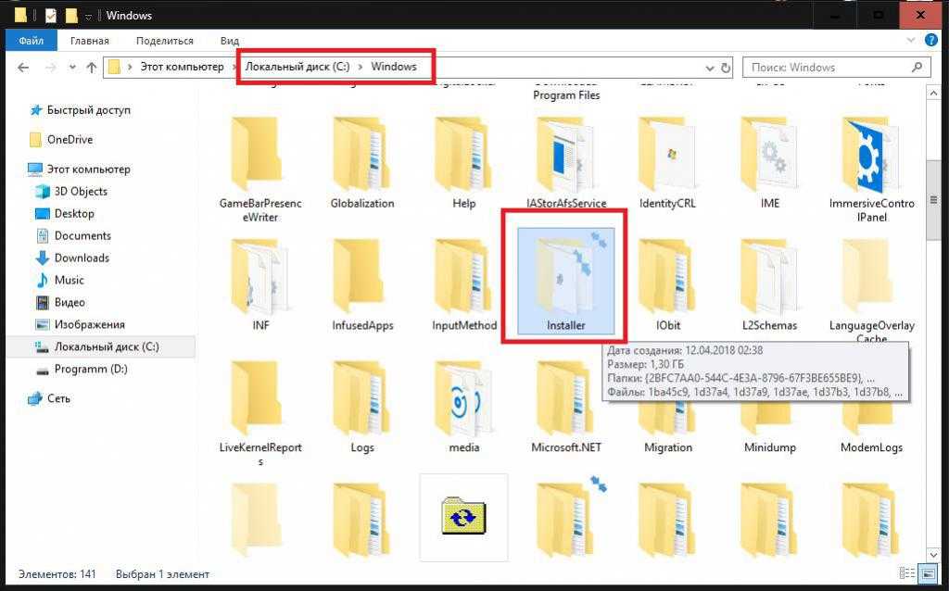Open the Globalization folder
This screenshot has height=591, width=949.
point(362,163)
